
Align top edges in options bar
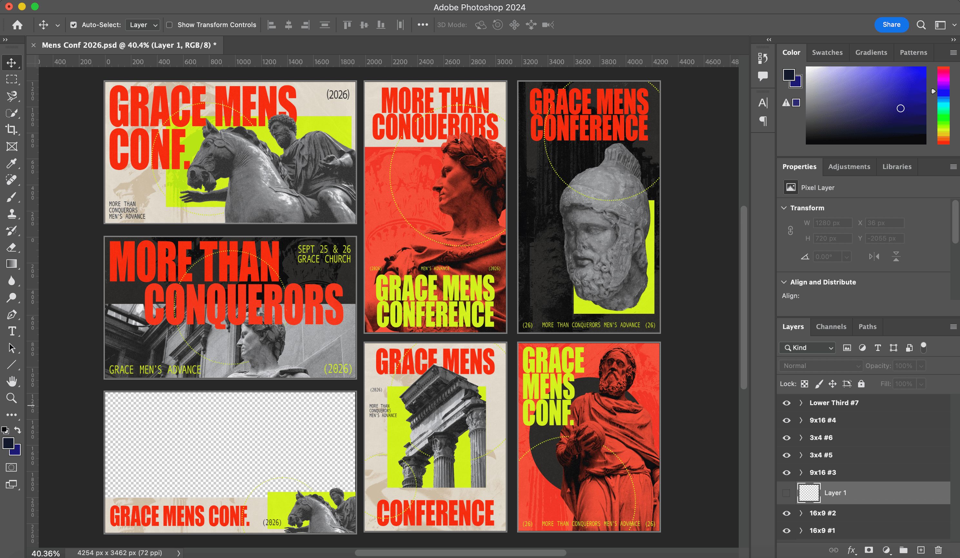[x=347, y=25]
